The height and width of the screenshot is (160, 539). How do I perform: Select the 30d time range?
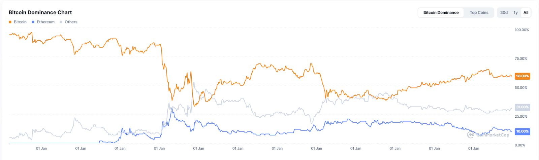[504, 13]
